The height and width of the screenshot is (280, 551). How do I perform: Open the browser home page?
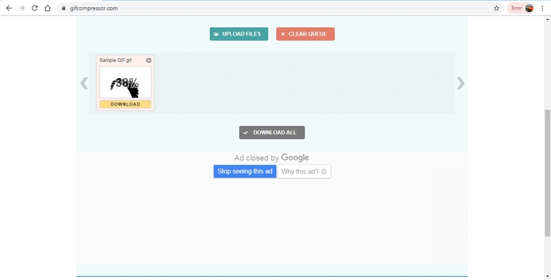pos(47,8)
